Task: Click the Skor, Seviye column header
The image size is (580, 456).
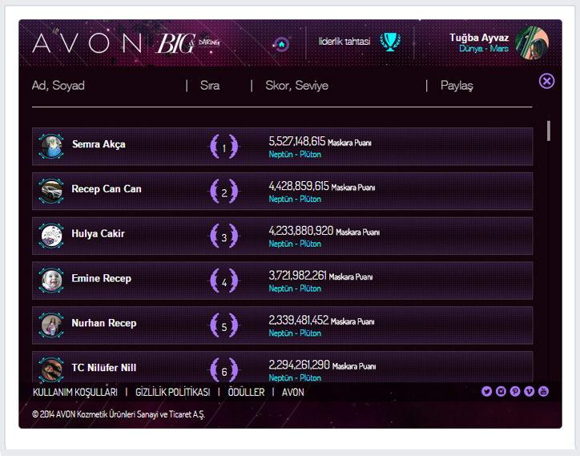Action: pyautogui.click(x=296, y=86)
